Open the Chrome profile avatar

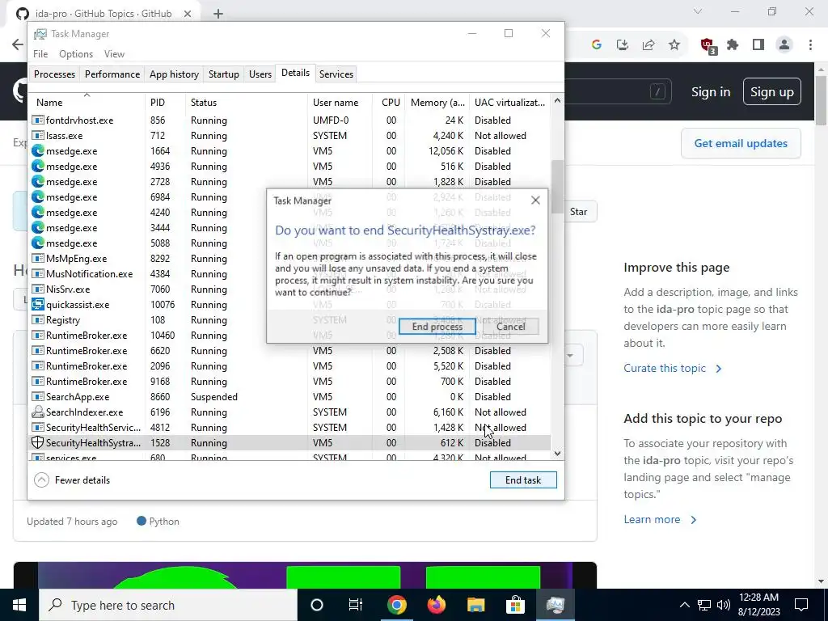784,45
